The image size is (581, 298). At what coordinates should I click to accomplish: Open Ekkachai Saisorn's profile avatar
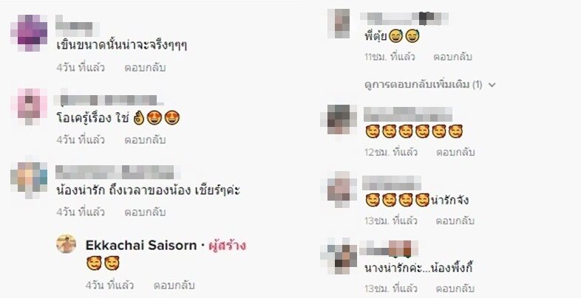(x=67, y=244)
